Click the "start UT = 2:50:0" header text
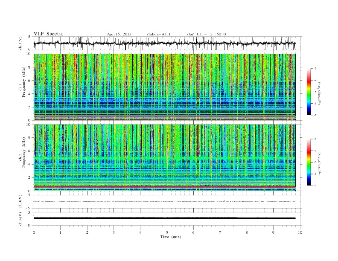 pyautogui.click(x=206, y=34)
